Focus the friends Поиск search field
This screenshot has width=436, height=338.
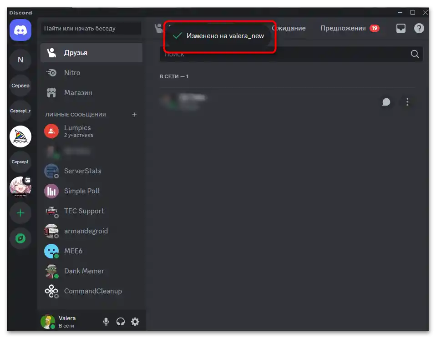291,54
